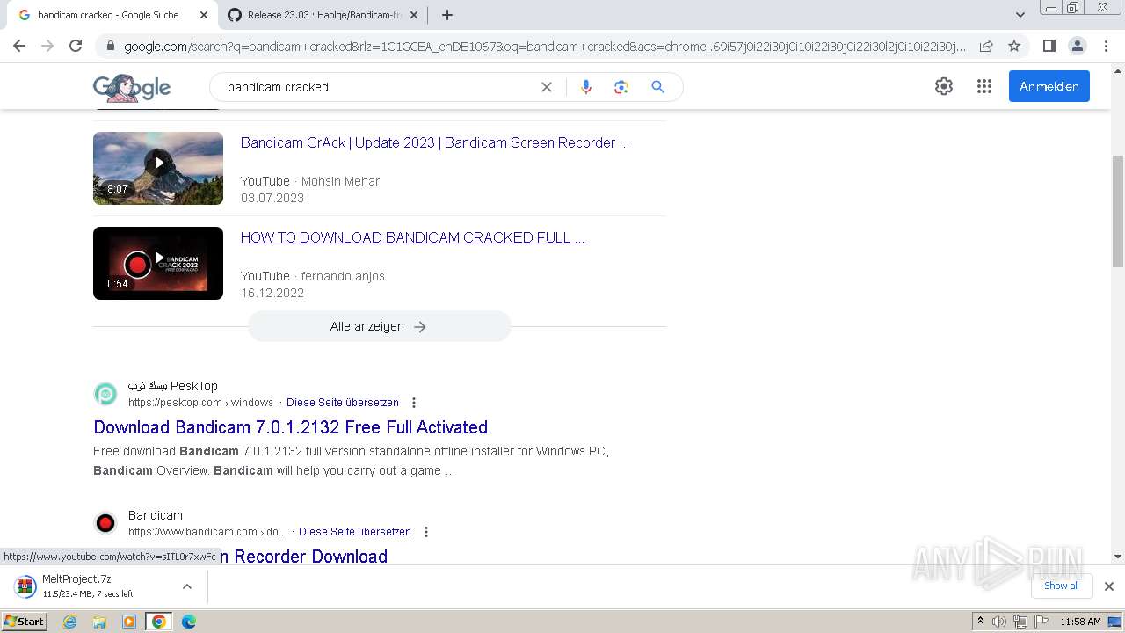The width and height of the screenshot is (1125, 633).
Task: Play the 0:54 Bandicam crack 2022 thumbnail
Action: click(158, 263)
